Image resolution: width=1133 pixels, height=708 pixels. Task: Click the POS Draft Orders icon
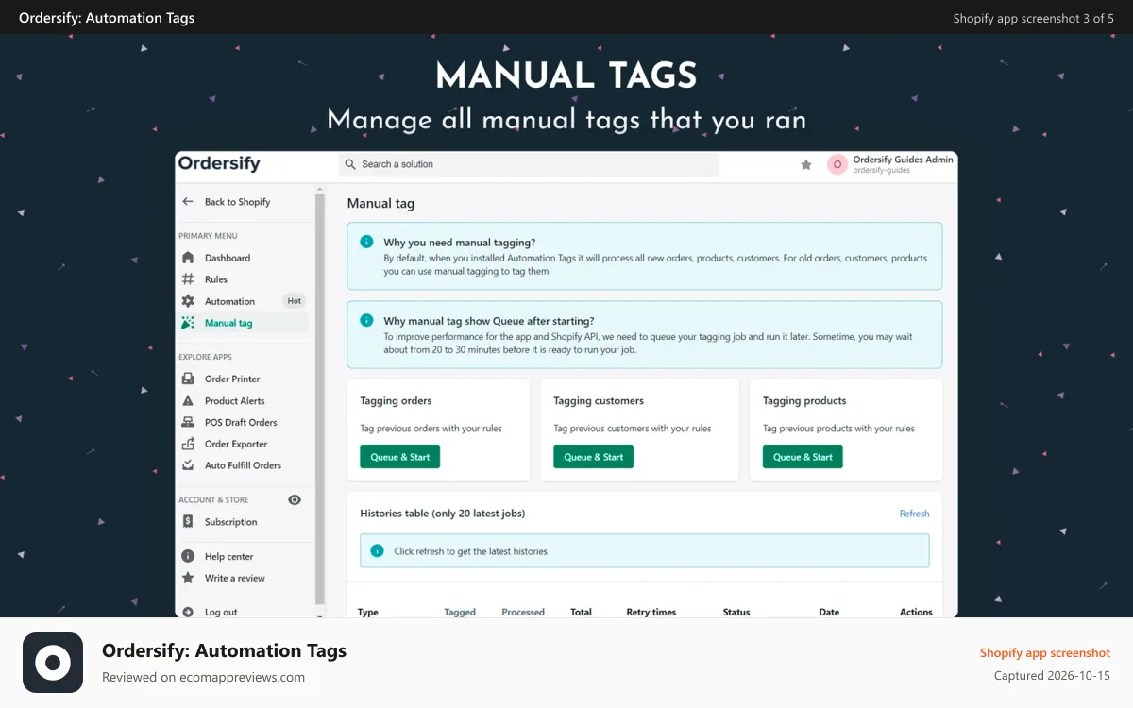click(x=188, y=422)
